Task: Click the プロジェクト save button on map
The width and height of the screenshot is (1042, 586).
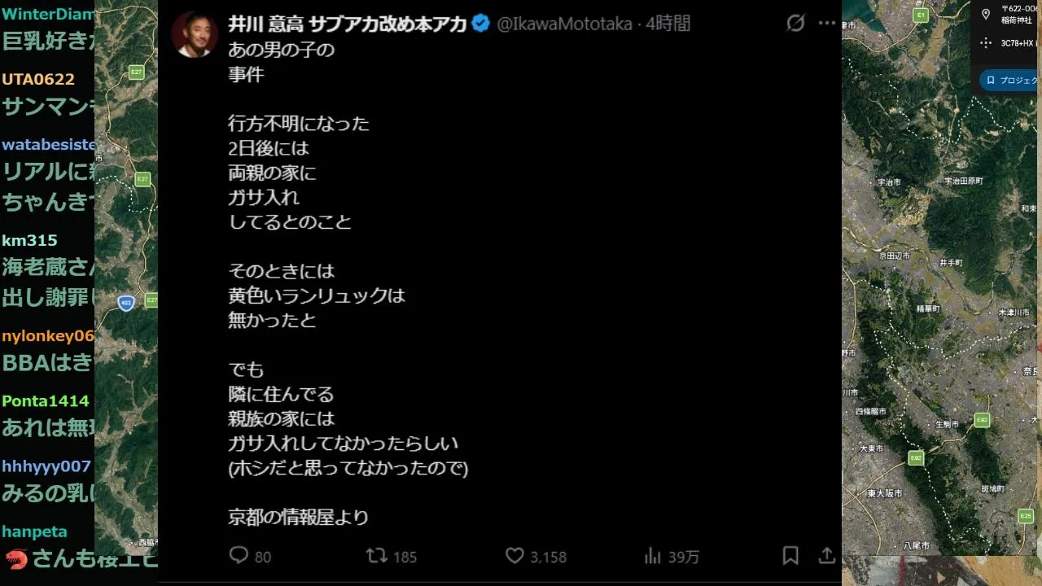Action: pyautogui.click(x=1009, y=81)
